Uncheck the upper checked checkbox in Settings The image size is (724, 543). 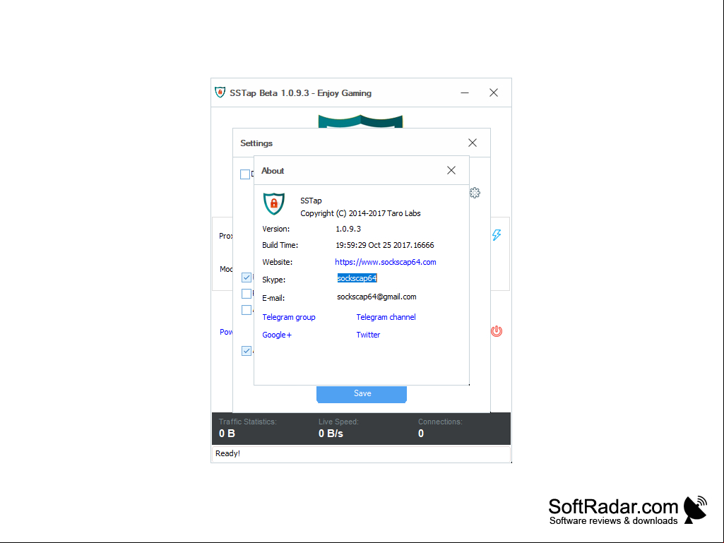click(x=247, y=277)
